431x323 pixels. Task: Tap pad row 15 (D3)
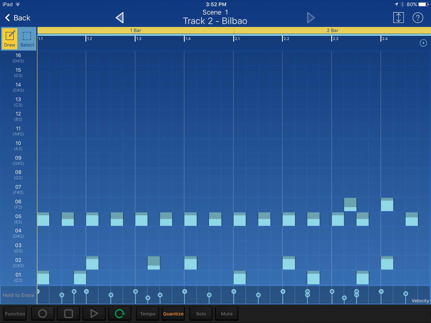pyautogui.click(x=18, y=73)
